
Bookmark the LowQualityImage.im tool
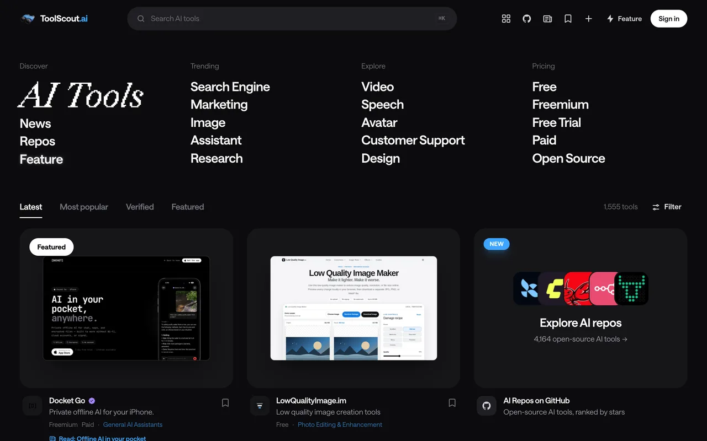[452, 403]
